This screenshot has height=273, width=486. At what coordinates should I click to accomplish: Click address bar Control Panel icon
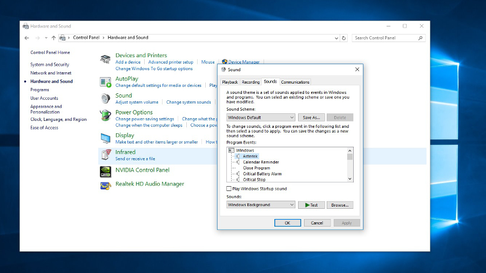point(63,38)
